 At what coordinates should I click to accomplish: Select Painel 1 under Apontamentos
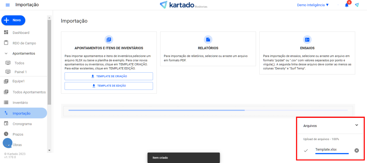(x=21, y=72)
